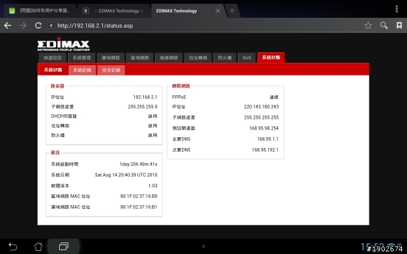Tap the Android home button
407x254 pixels.
click(38, 246)
